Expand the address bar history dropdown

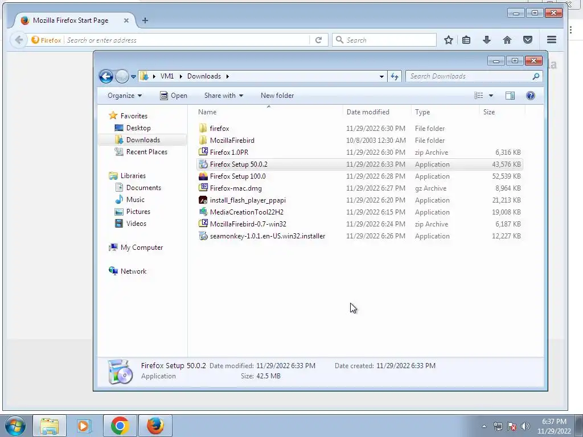pyautogui.click(x=381, y=77)
